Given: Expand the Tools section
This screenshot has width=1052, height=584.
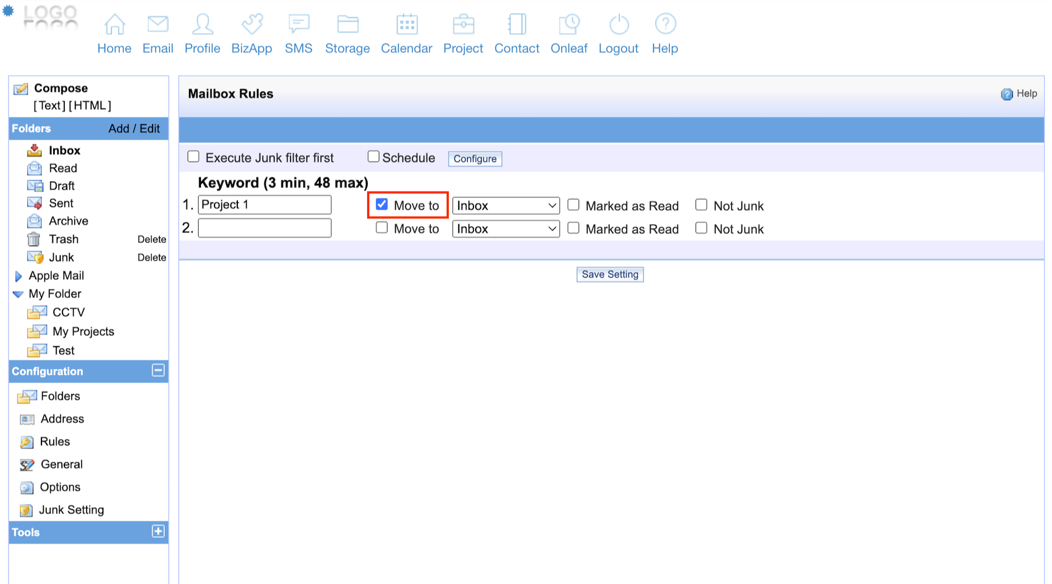Looking at the screenshot, I should [x=158, y=531].
